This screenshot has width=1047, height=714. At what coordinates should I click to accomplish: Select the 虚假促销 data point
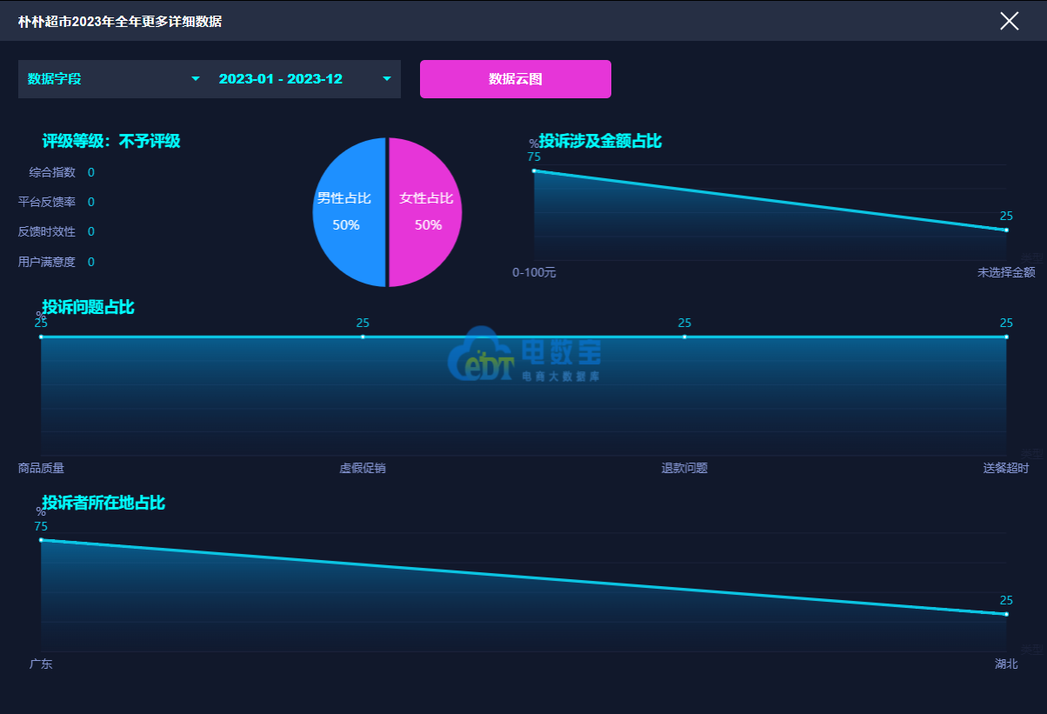[363, 337]
